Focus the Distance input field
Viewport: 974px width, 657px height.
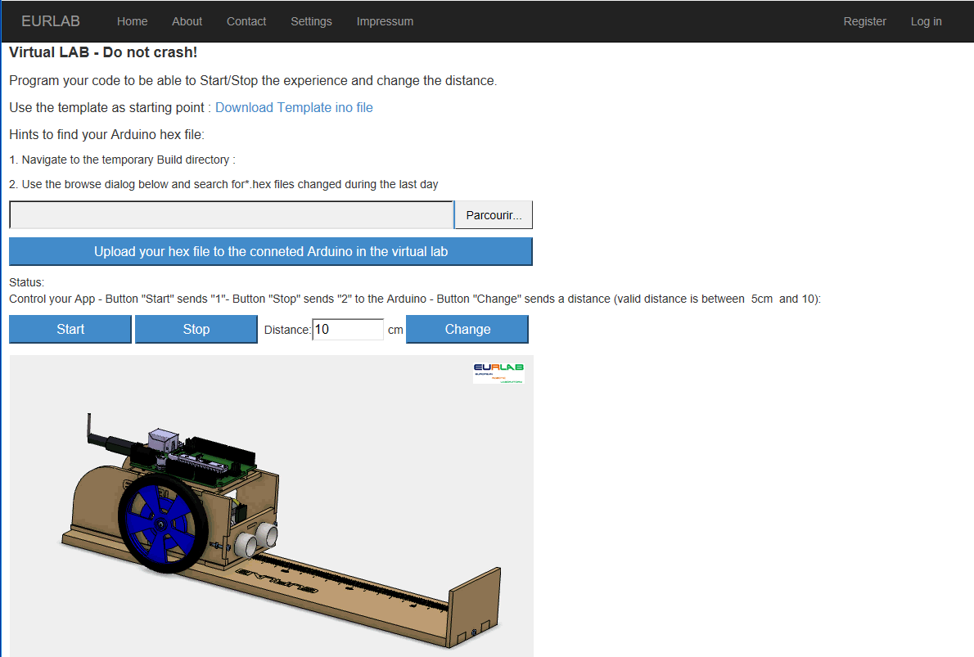(348, 329)
